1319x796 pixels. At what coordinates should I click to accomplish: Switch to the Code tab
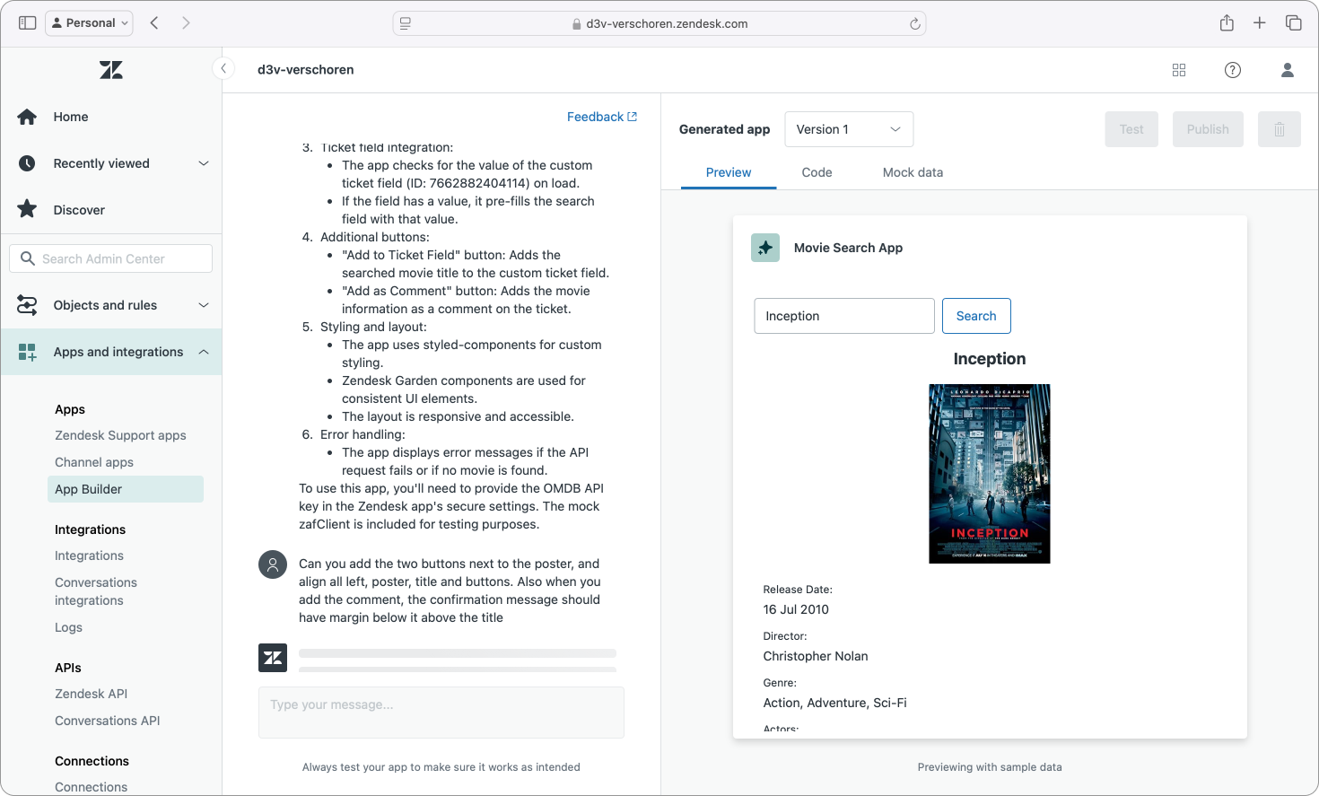point(817,172)
